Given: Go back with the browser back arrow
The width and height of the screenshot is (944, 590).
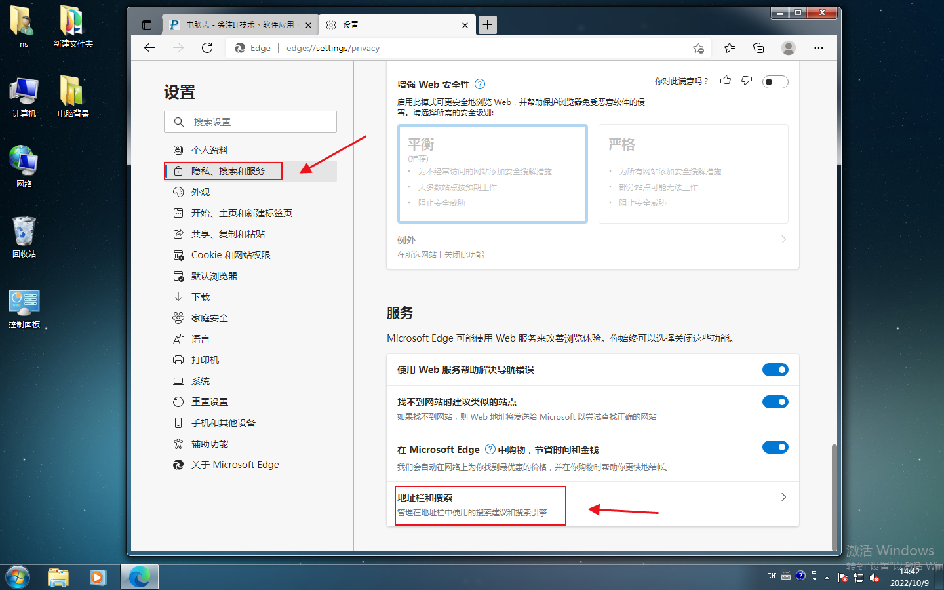Looking at the screenshot, I should coord(149,48).
